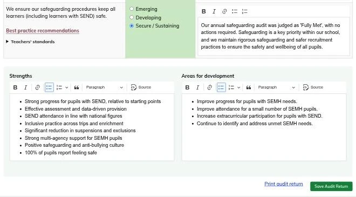Select the Developing rating
Image resolution: width=356 pixels, height=197 pixels.
point(132,17)
